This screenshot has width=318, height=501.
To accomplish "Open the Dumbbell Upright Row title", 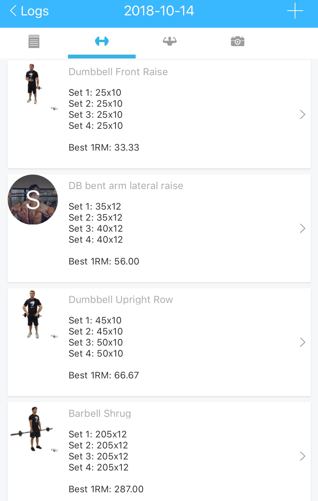I will point(121,300).
